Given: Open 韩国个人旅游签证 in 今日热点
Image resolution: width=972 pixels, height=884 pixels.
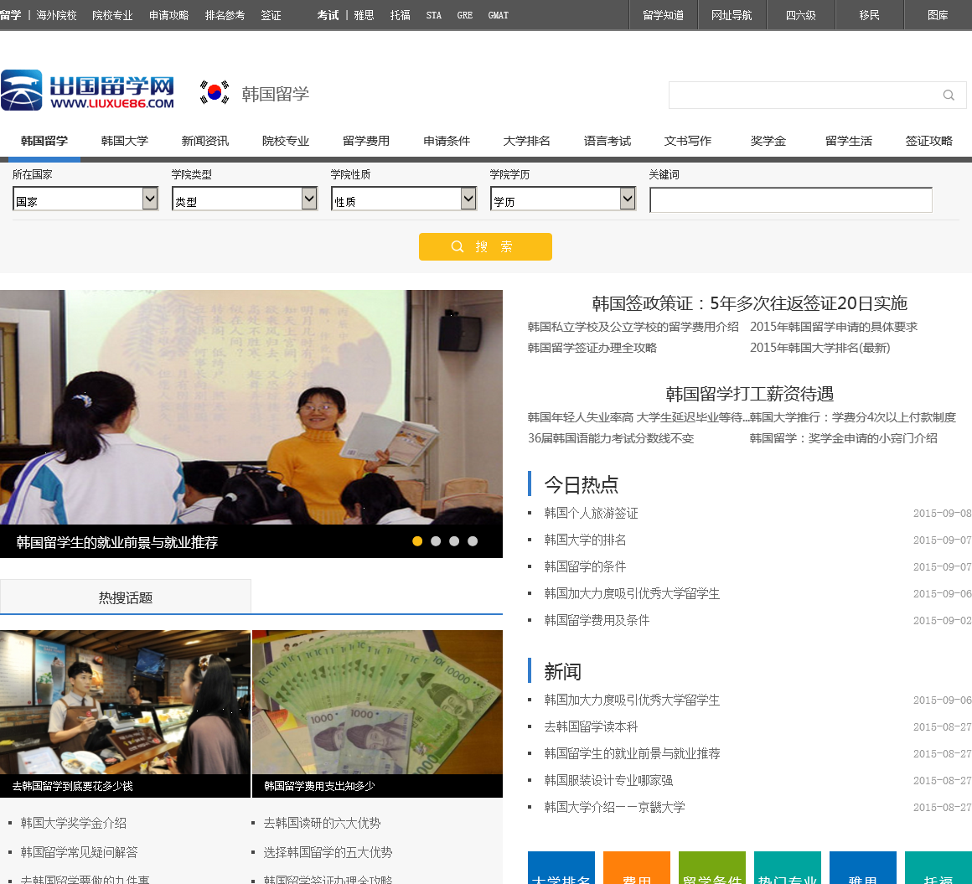Looking at the screenshot, I should (x=591, y=513).
